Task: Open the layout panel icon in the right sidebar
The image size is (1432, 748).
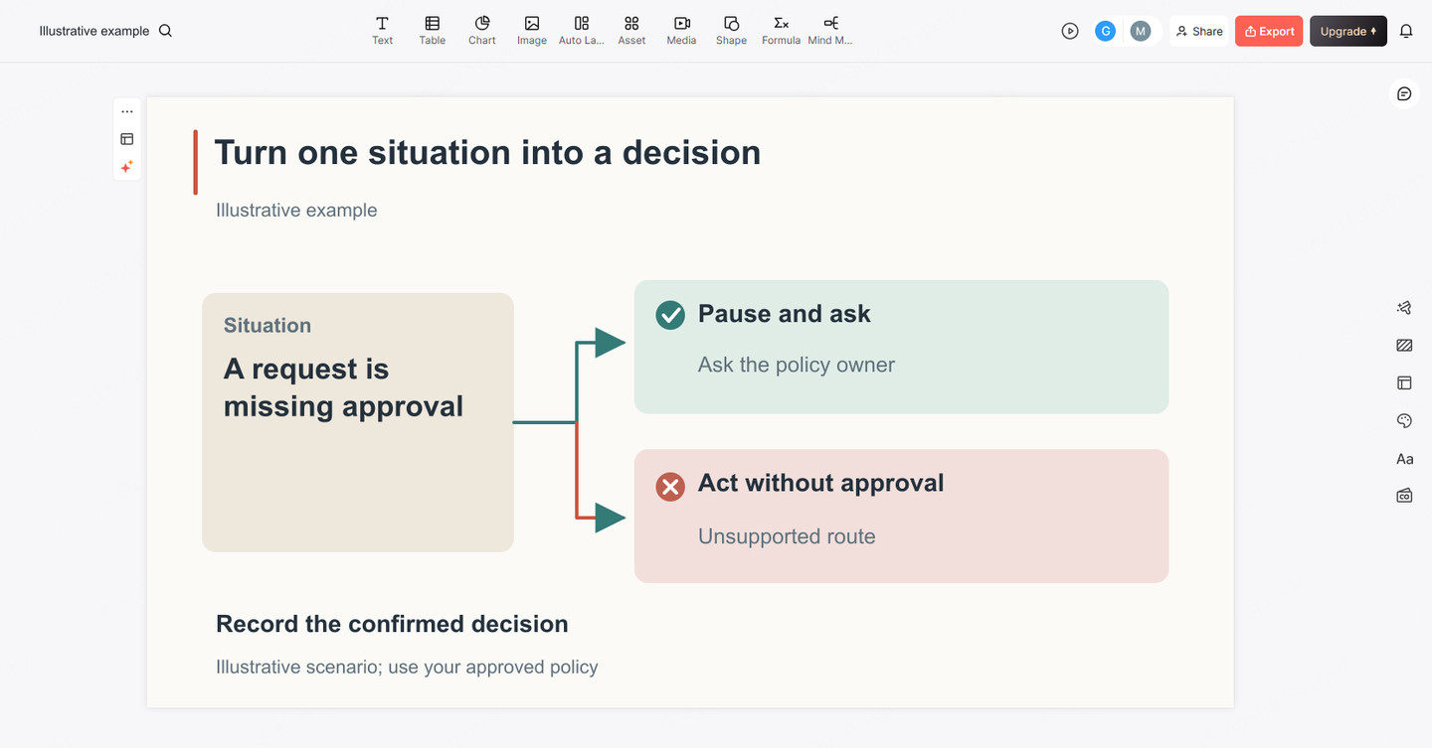Action: 1404,382
